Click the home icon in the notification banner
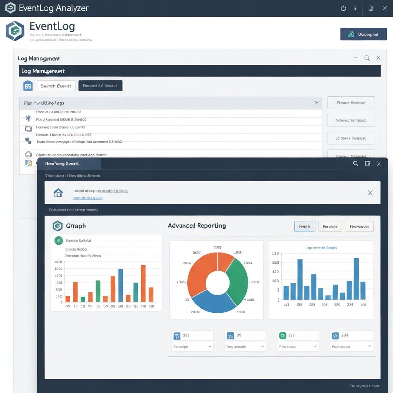 pyautogui.click(x=58, y=193)
